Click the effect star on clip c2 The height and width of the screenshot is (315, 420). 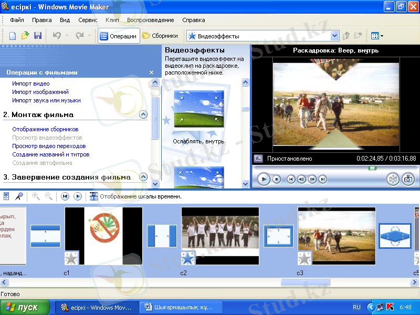tap(188, 258)
